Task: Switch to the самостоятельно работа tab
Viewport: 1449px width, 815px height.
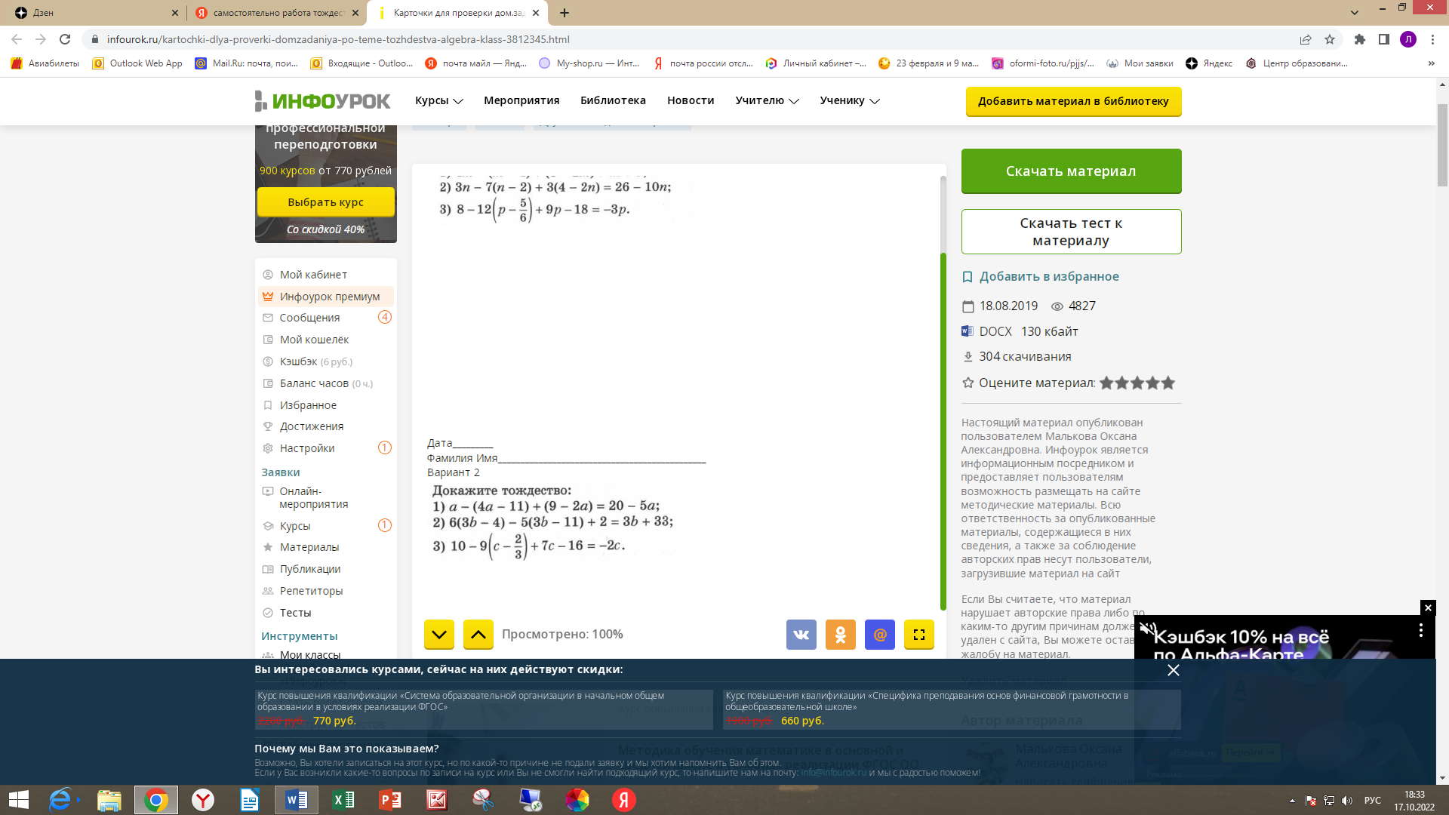Action: [x=275, y=13]
